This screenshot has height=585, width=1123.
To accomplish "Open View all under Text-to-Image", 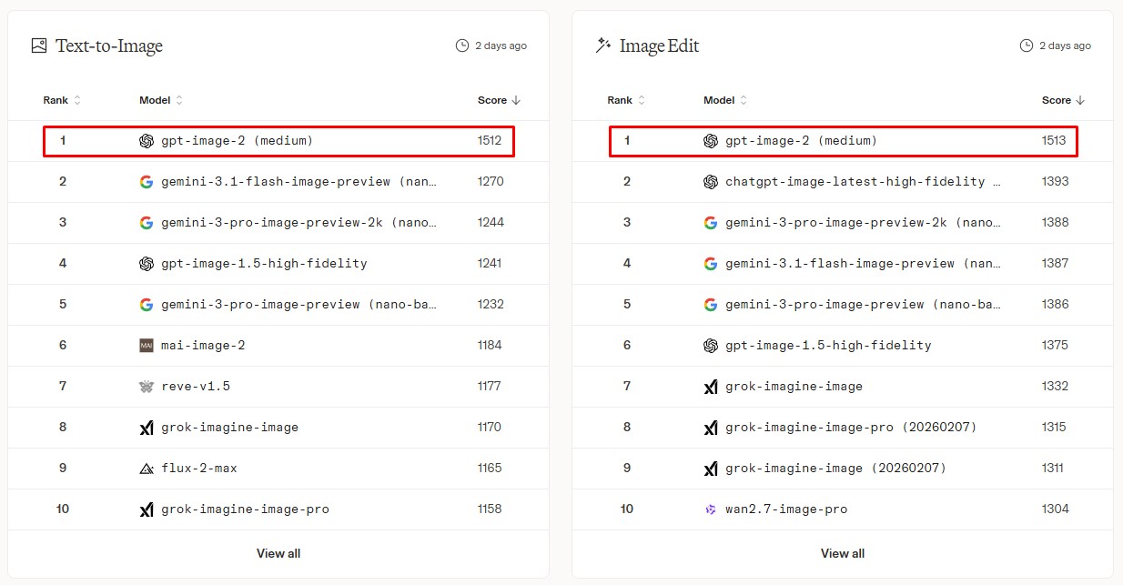I will pyautogui.click(x=278, y=553).
